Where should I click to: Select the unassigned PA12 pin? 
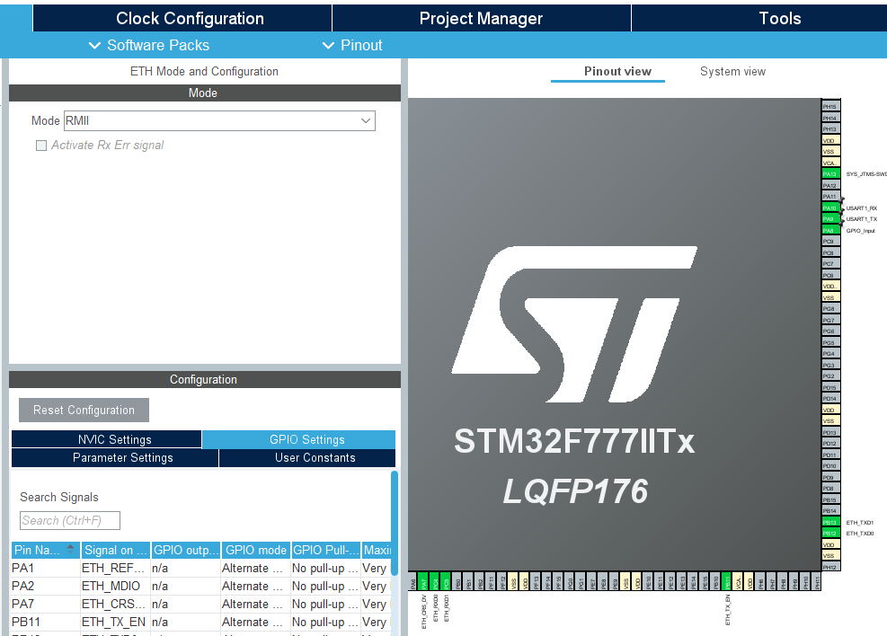830,185
